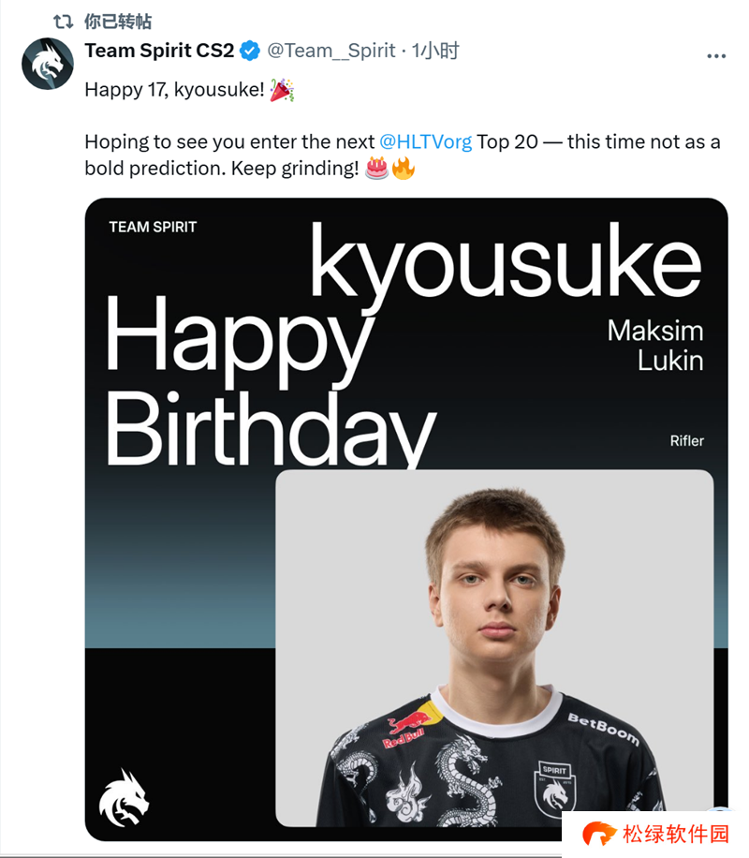Open the three-dot more options menu
This screenshot has width=749, height=858.
click(716, 55)
